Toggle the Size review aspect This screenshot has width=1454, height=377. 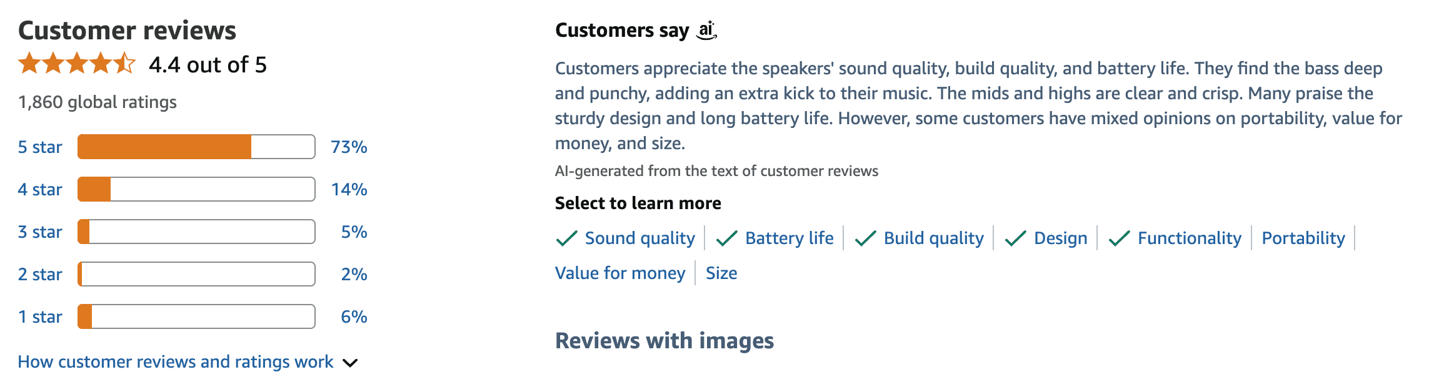click(x=721, y=273)
